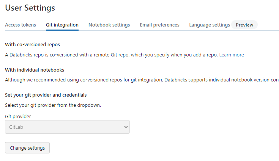Click the Select your git provider instruction text

point(53,105)
